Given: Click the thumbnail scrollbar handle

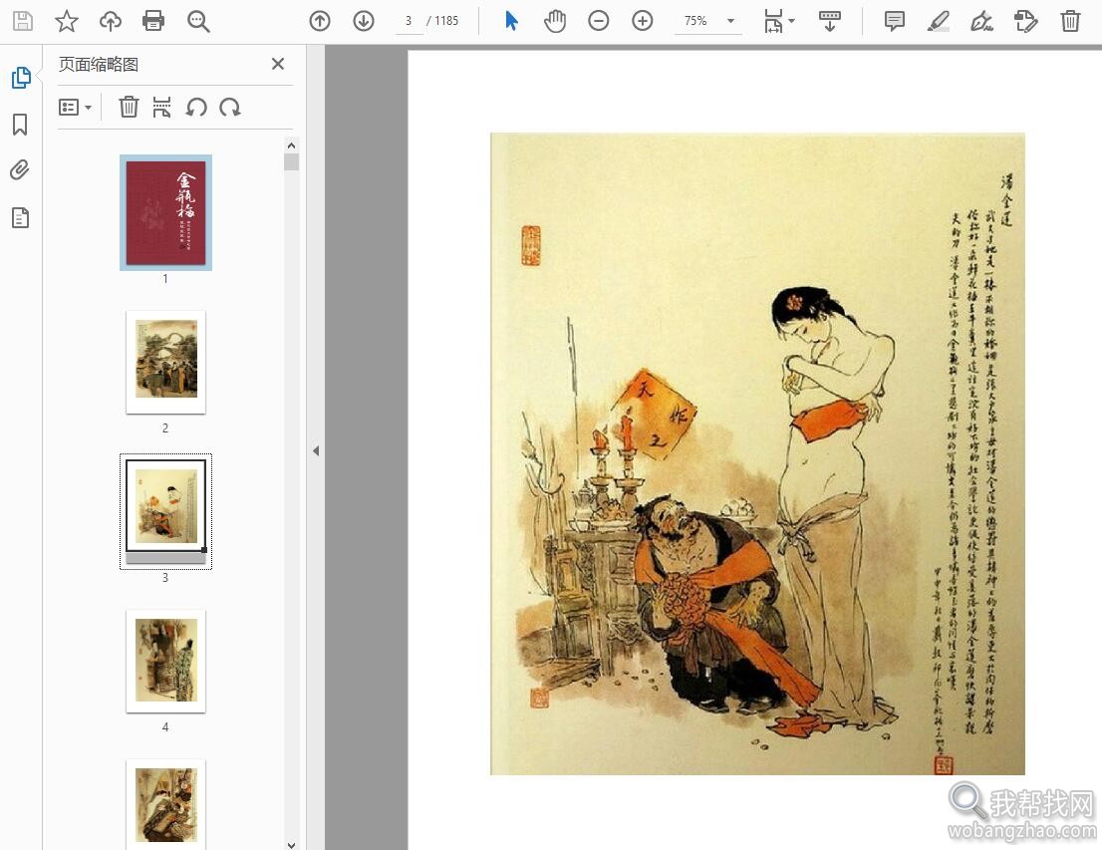Looking at the screenshot, I should [292, 162].
